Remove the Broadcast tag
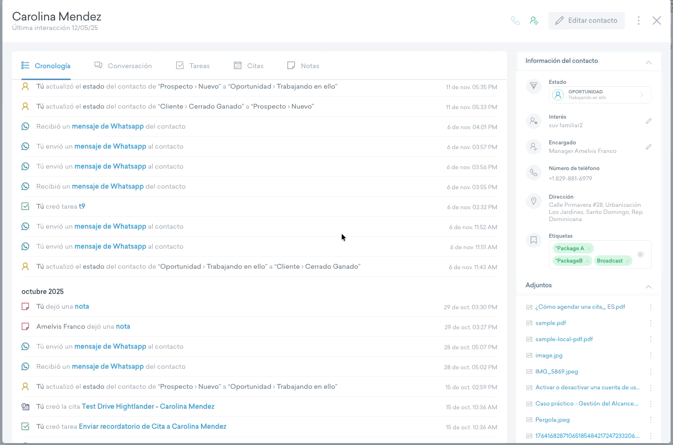The height and width of the screenshot is (445, 673). click(x=628, y=261)
